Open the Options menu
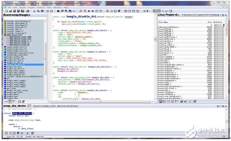The image size is (231, 141). pos(41,7)
